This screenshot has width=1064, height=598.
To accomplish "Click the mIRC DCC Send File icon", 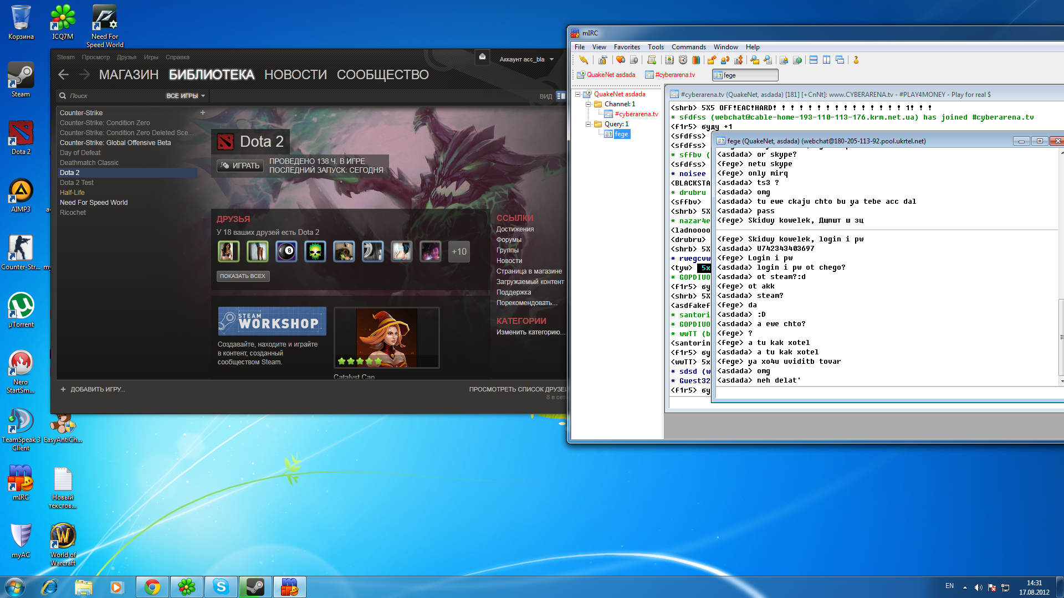I will tap(712, 60).
